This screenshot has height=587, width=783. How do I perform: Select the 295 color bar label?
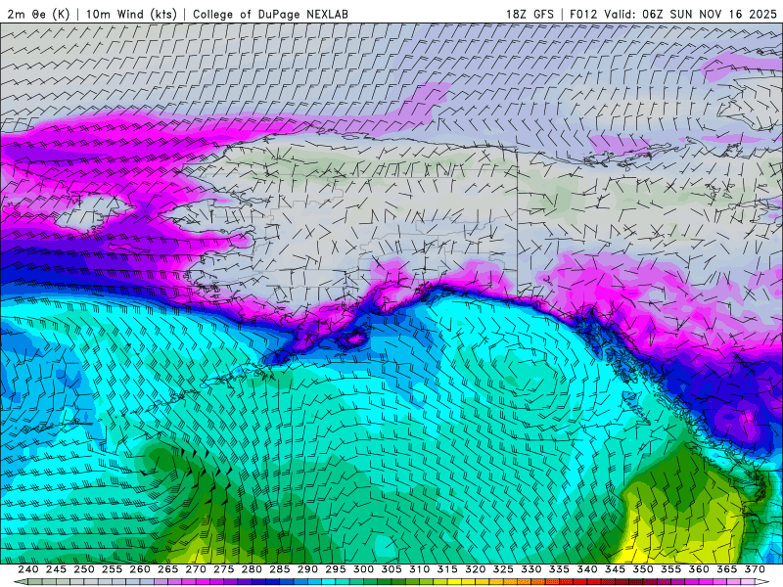coord(336,569)
